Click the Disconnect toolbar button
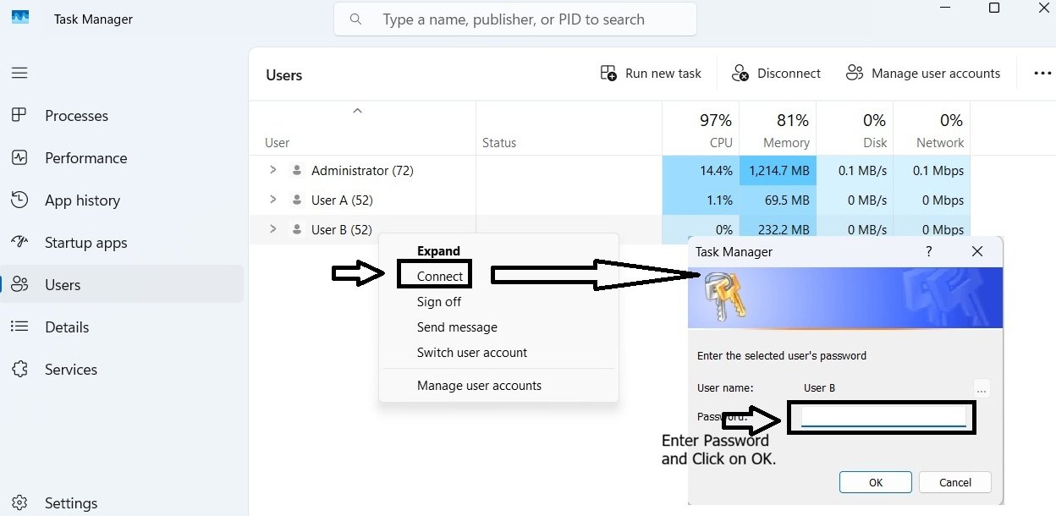Screen dimensions: 1056x516 click(776, 74)
